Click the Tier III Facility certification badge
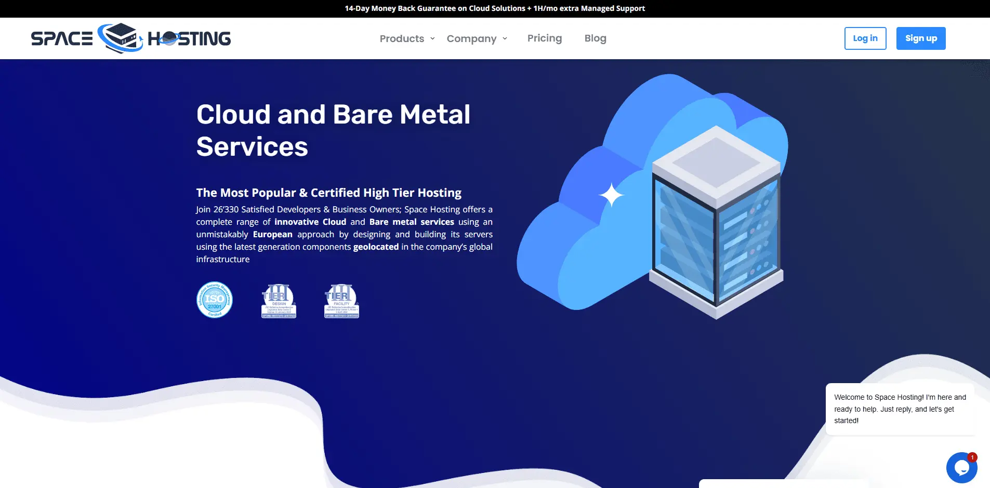 click(x=342, y=301)
